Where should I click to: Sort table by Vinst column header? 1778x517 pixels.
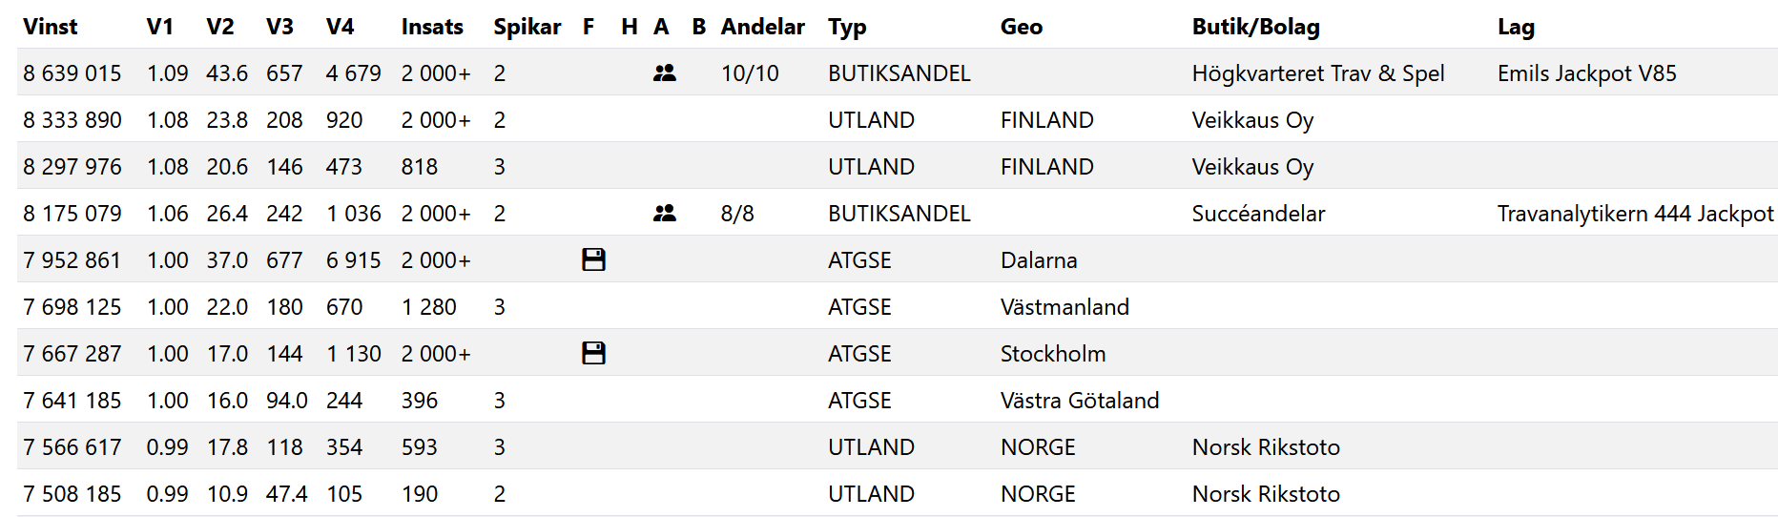click(51, 27)
